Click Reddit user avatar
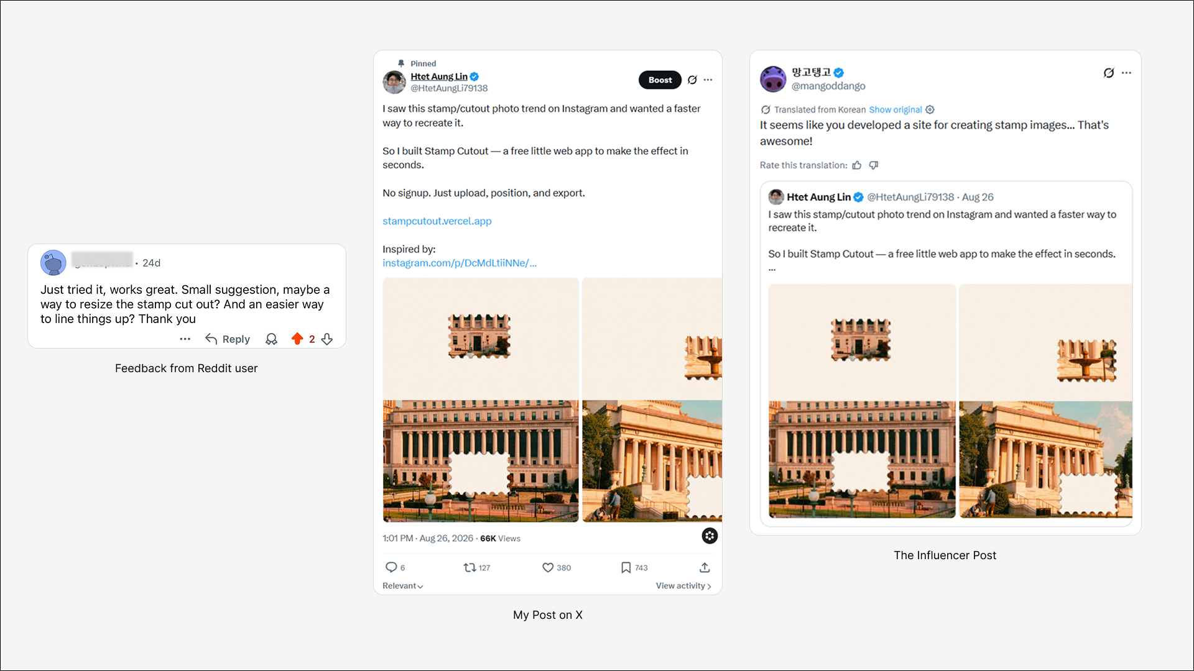 coord(53,263)
